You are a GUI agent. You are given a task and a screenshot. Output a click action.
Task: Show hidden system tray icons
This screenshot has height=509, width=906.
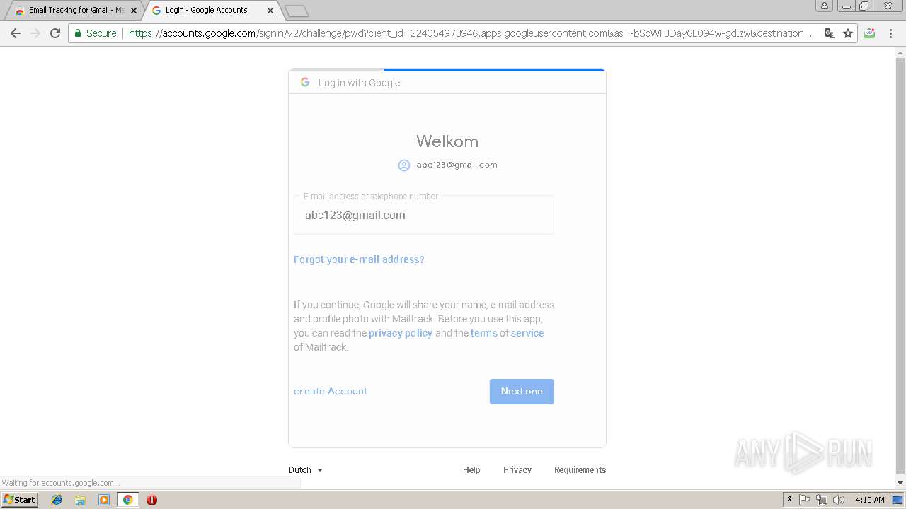point(789,500)
